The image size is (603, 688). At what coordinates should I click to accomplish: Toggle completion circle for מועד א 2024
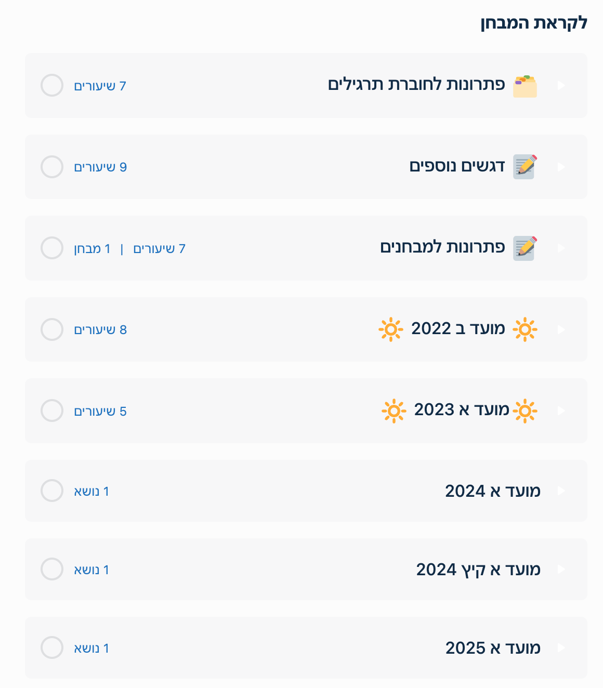click(x=52, y=491)
